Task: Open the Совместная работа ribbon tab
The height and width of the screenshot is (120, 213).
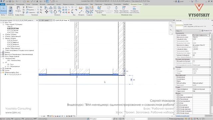Action: (x=82, y=4)
